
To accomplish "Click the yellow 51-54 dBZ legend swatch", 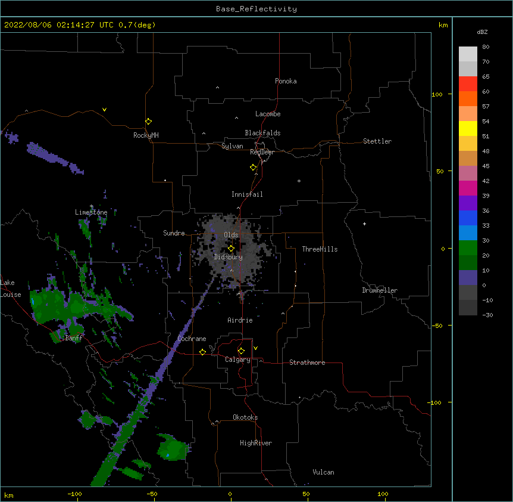I will coord(468,129).
